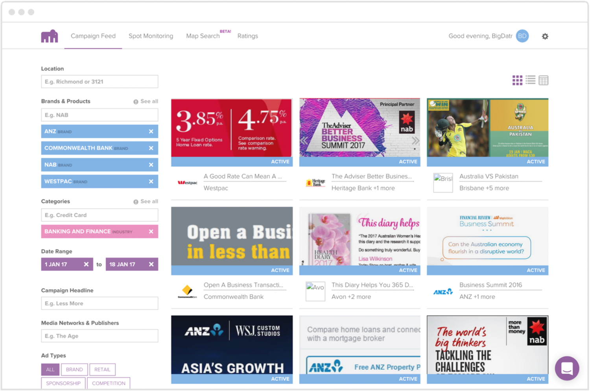Remove the NAB brand filter
The width and height of the screenshot is (590, 391).
tap(151, 165)
